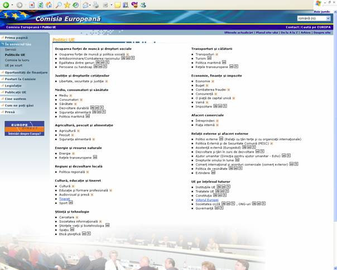Click the yellow note Discuss icon
The height and width of the screenshot is (270, 337).
point(118,4)
